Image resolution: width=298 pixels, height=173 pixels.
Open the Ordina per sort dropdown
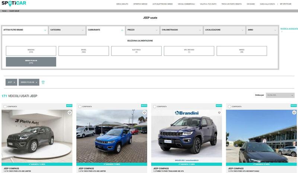click(280, 95)
